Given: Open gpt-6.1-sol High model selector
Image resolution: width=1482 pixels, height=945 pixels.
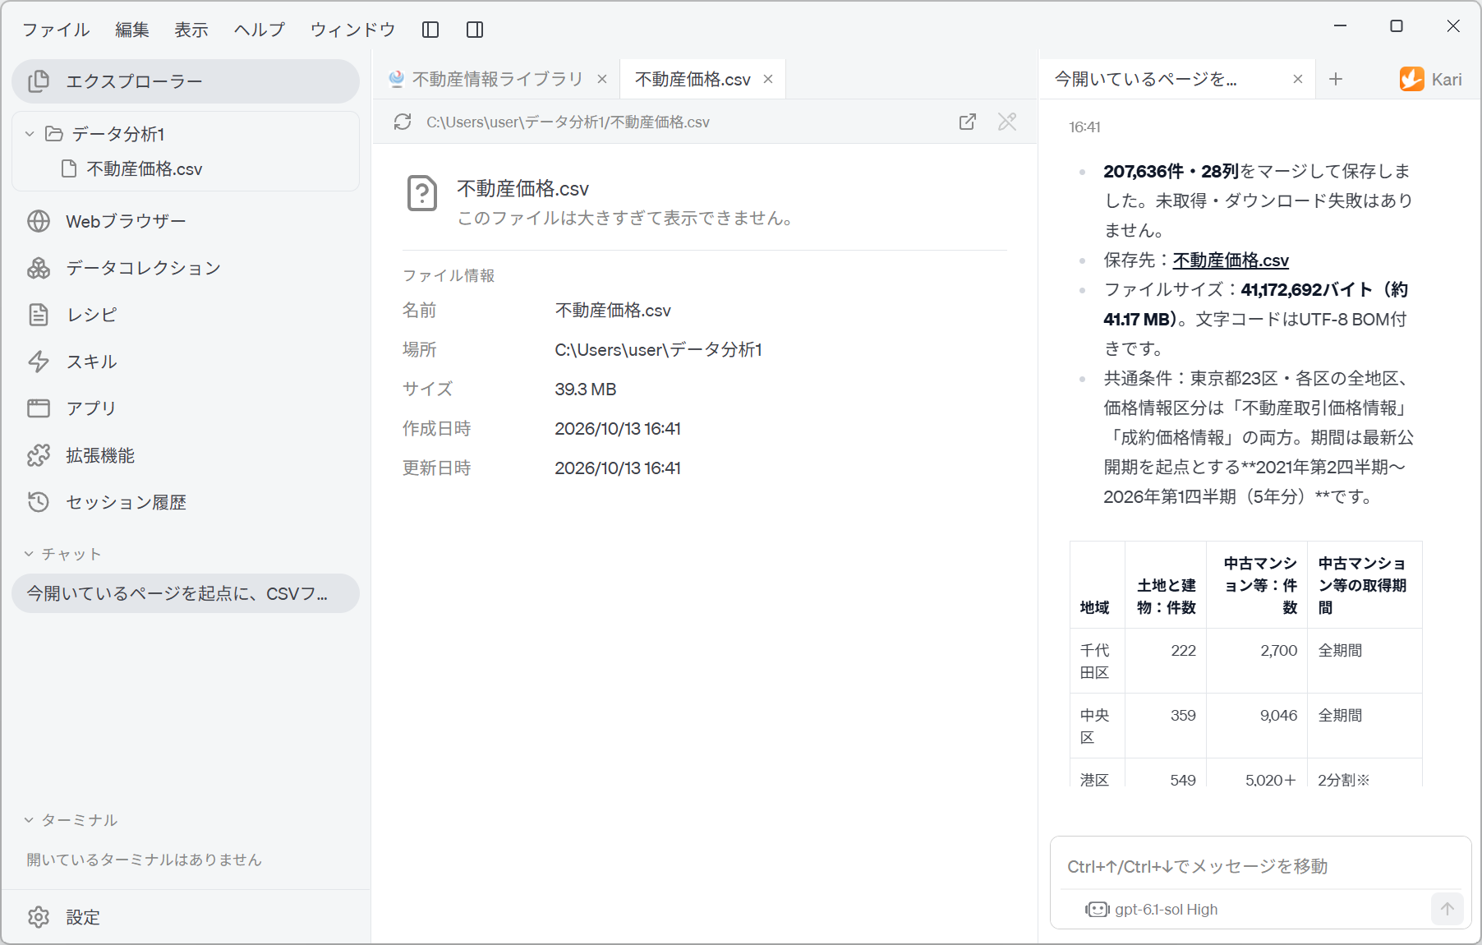Looking at the screenshot, I should coord(1152,909).
